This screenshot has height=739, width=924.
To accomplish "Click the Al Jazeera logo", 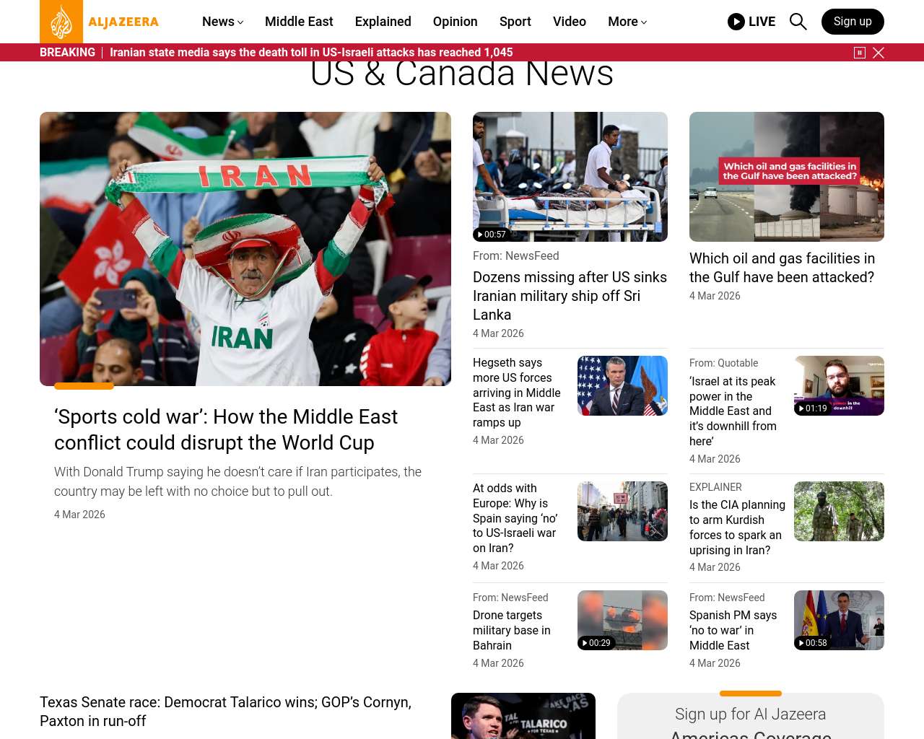I will (x=100, y=22).
